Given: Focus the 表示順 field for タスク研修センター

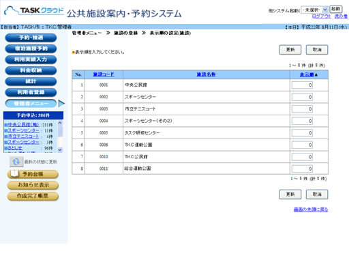Looking at the screenshot, I should [x=302, y=133].
